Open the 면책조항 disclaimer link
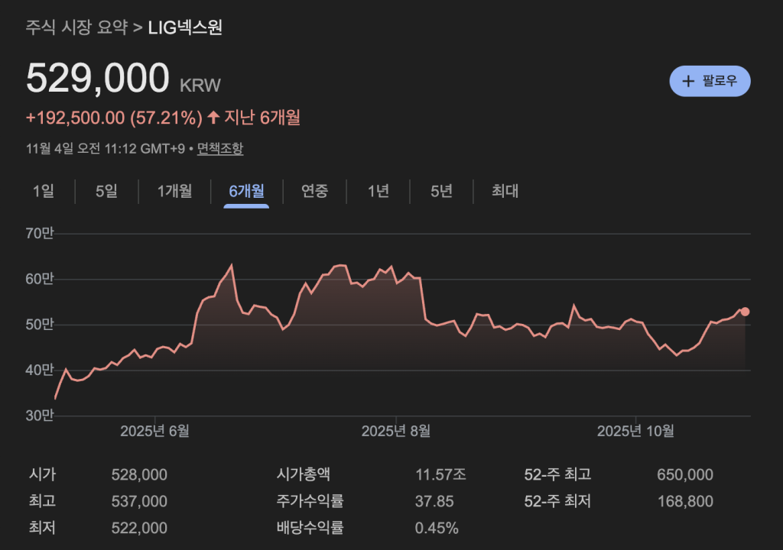This screenshot has height=550, width=783. pos(220,148)
